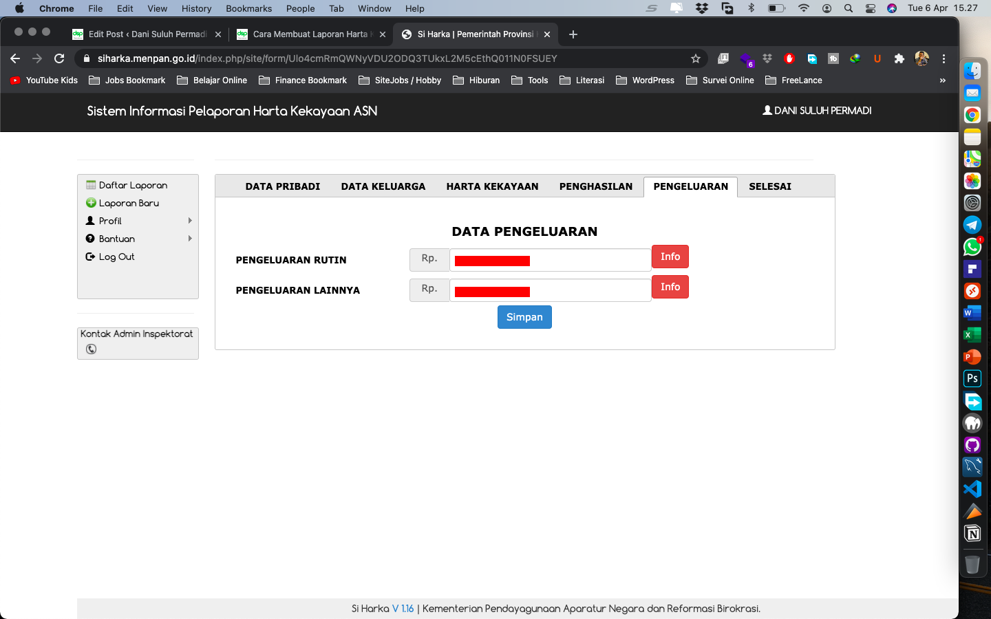This screenshot has width=991, height=619.
Task: Switch to the HARTA KEKAYAAN tab
Action: click(x=492, y=186)
